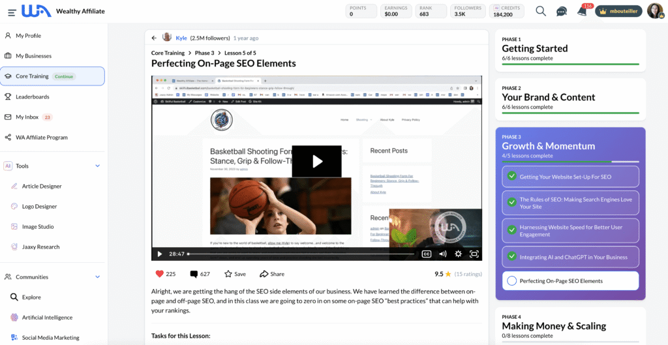Play the lesson video with center button

pos(316,161)
